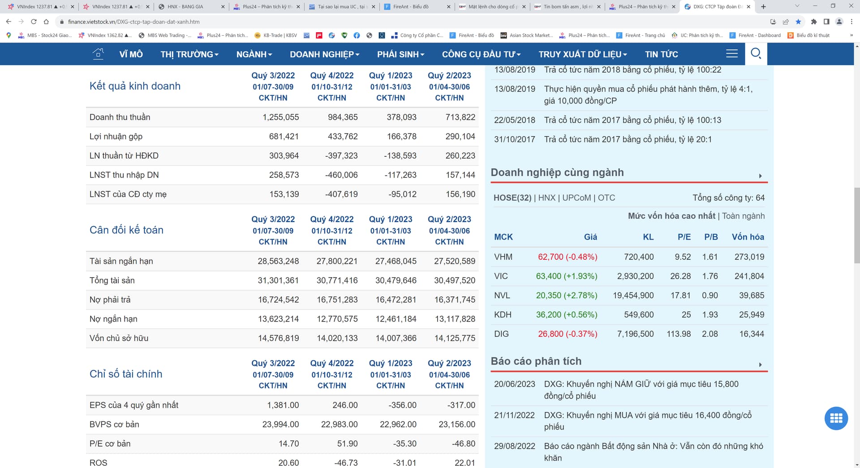Bookmark page with star icon
This screenshot has height=468, width=860.
(798, 21)
